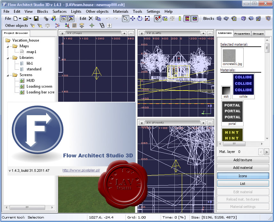Click the second flashlight light icon
Image resolution: width=274 pixels, height=222 pixels.
coord(40,26)
